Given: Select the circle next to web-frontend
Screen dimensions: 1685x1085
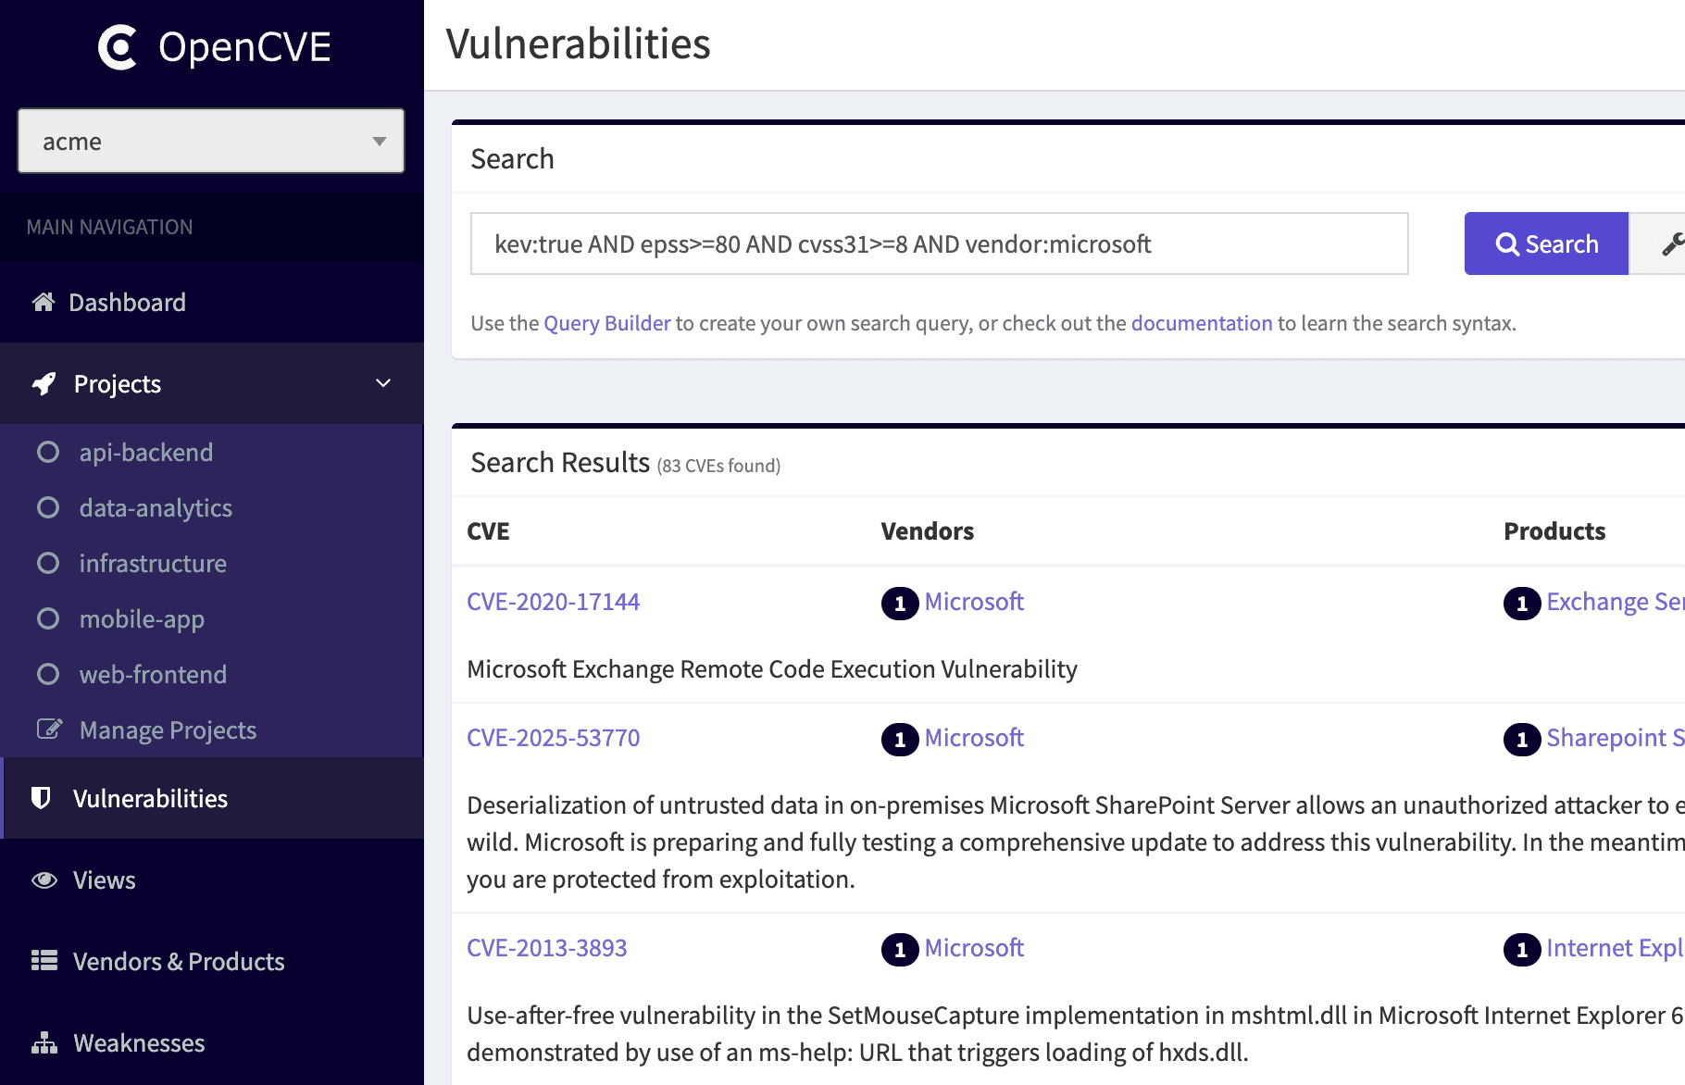Looking at the screenshot, I should point(48,674).
